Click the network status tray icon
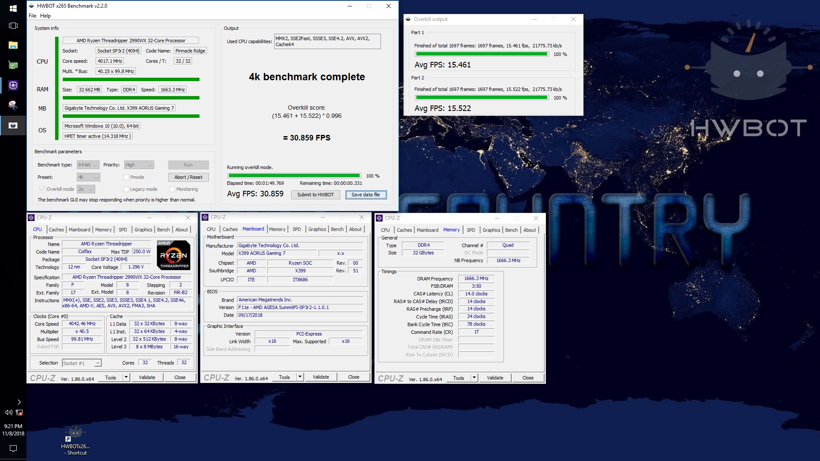 coord(19,412)
